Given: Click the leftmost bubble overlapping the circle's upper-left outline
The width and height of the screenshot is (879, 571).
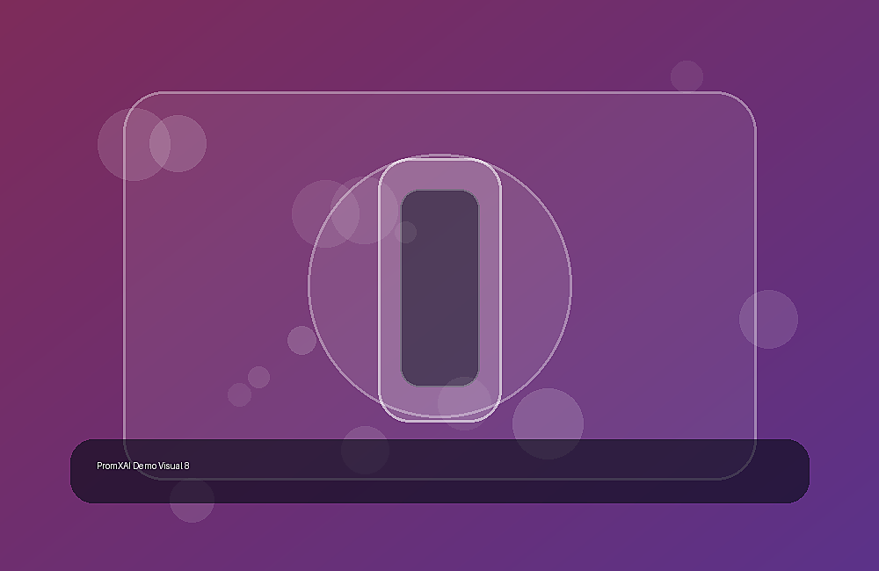Looking at the screenshot, I should (325, 214).
